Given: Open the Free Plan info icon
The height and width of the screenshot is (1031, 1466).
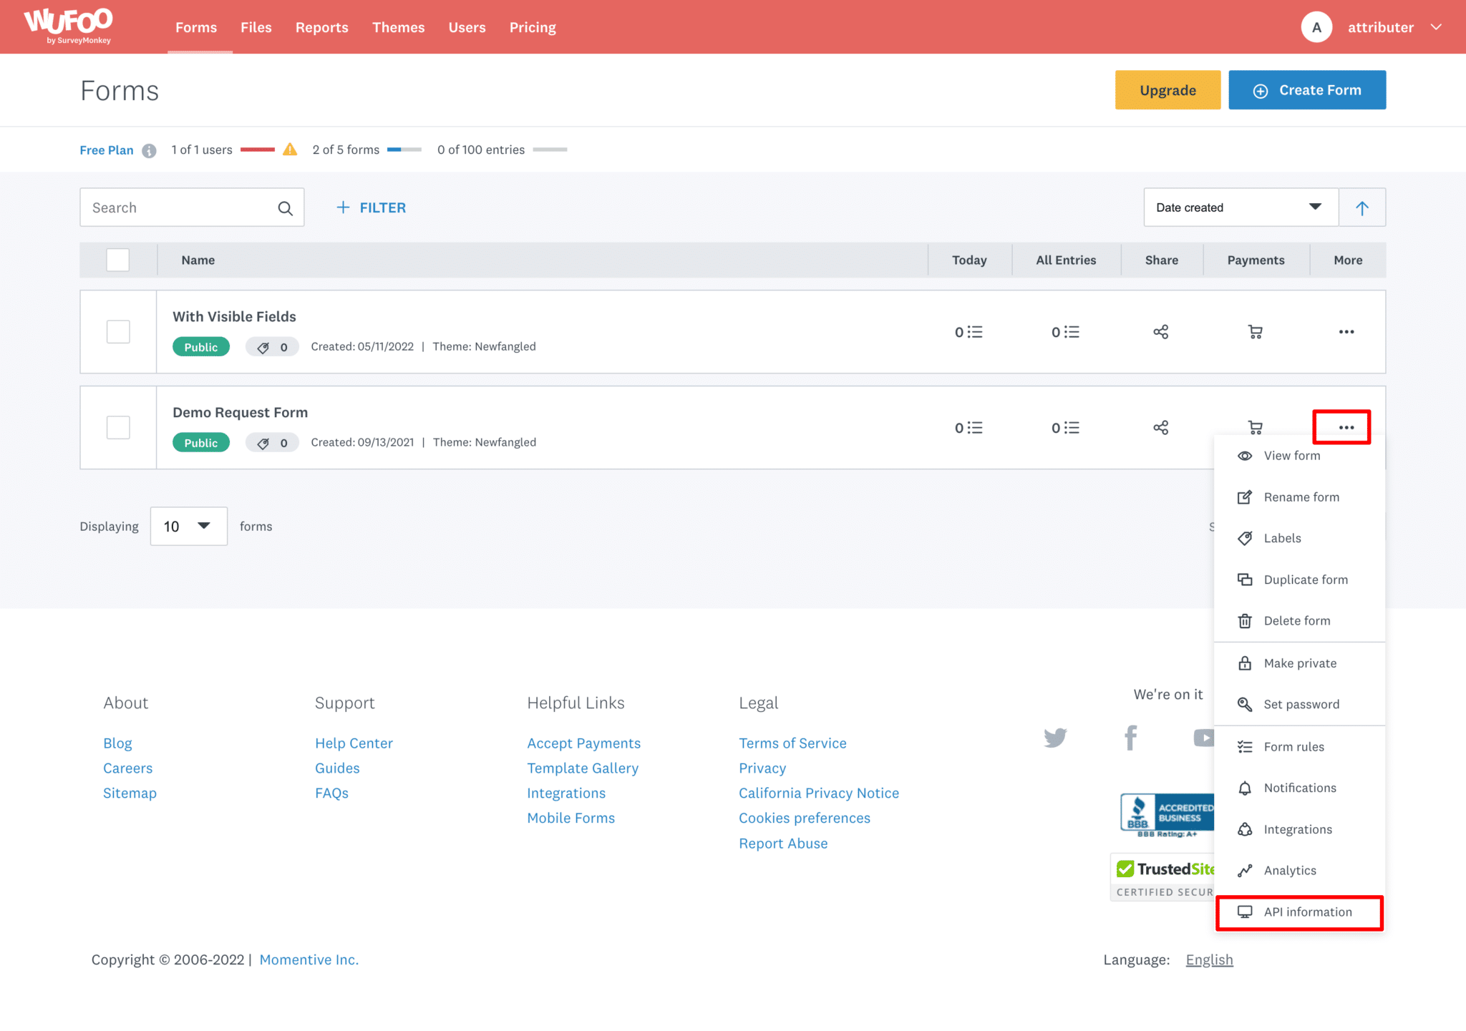Looking at the screenshot, I should 148,150.
